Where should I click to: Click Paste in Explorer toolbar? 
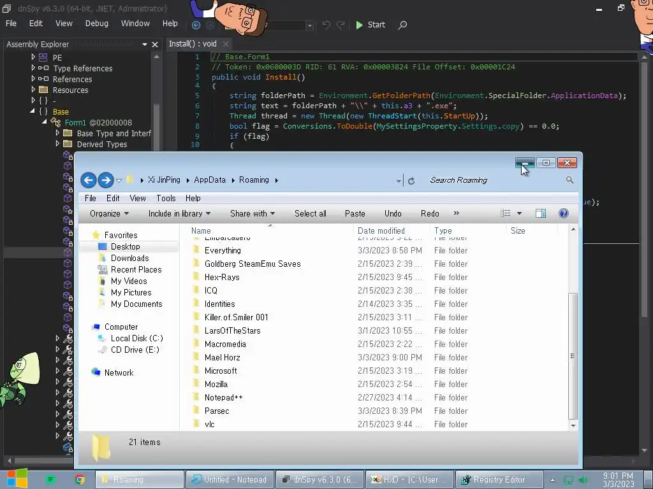pyautogui.click(x=355, y=213)
